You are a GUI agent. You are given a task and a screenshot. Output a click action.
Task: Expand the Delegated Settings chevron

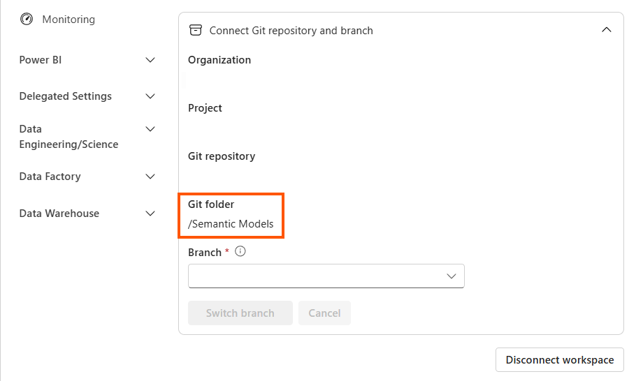click(x=150, y=96)
